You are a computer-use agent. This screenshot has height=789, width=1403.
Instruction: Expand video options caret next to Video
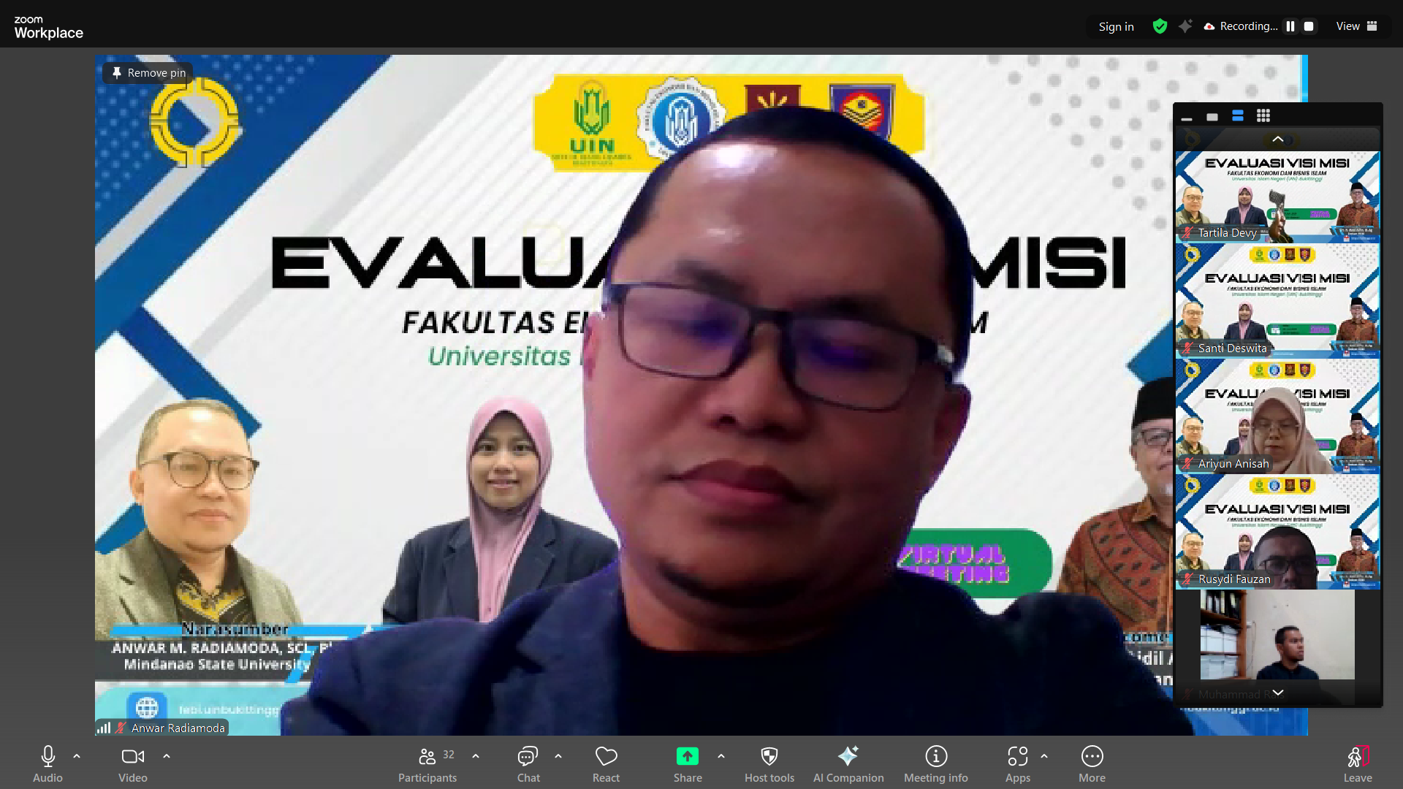[x=167, y=756]
